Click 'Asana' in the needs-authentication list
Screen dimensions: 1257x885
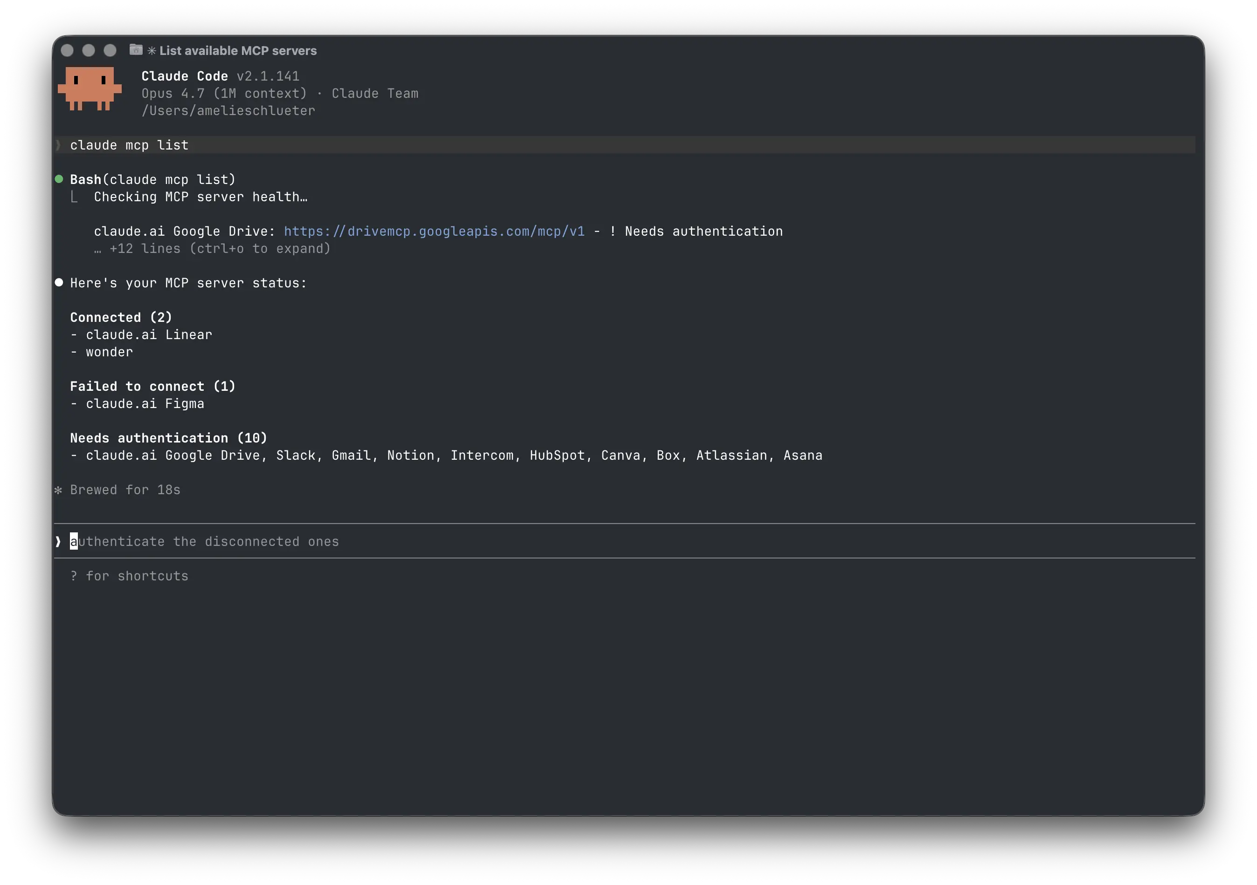pyautogui.click(x=803, y=456)
